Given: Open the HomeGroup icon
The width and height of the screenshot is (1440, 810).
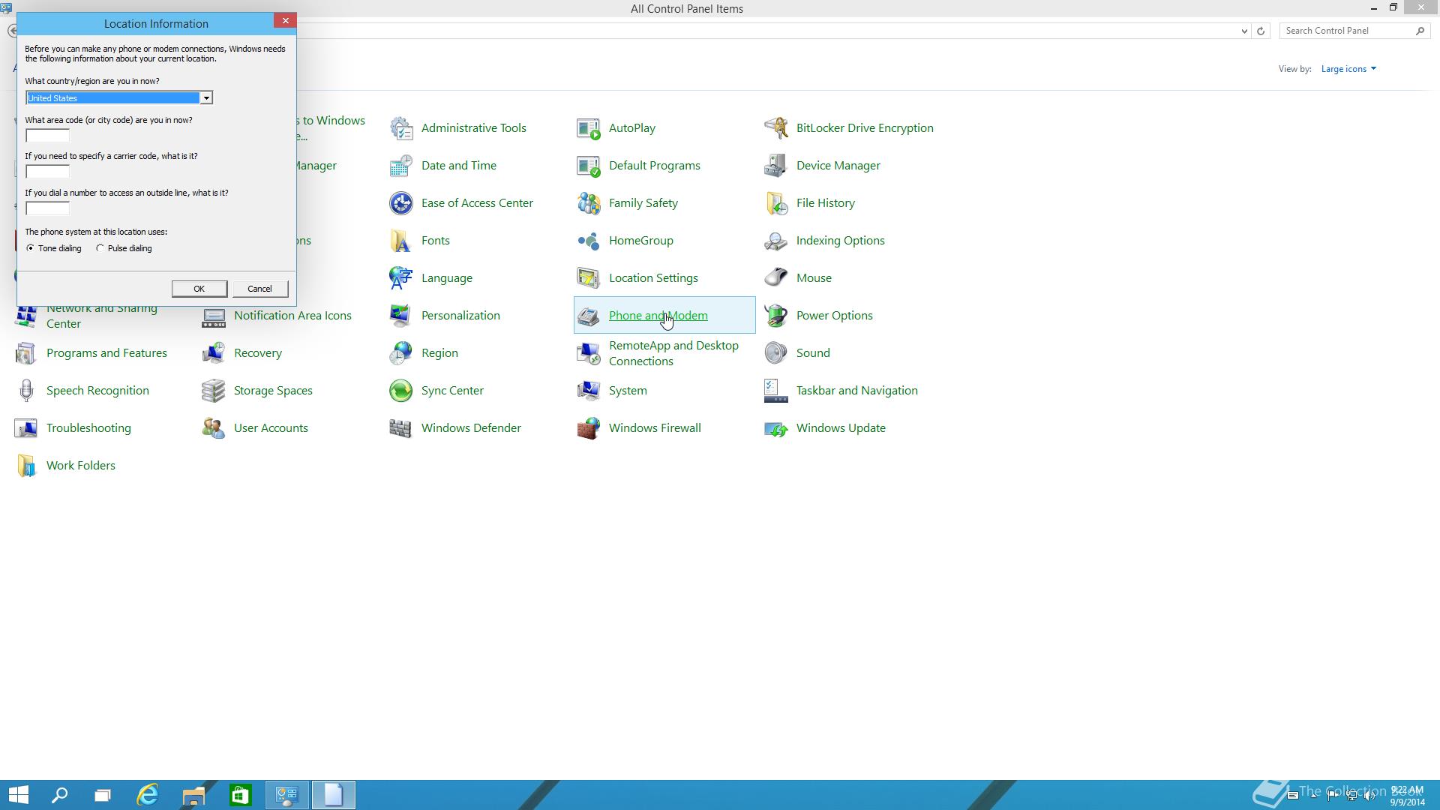Looking at the screenshot, I should point(589,241).
